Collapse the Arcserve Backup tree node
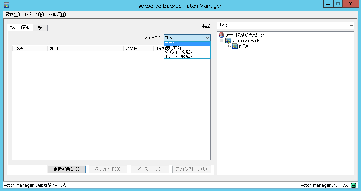The width and height of the screenshot is (361, 191). pos(222,41)
